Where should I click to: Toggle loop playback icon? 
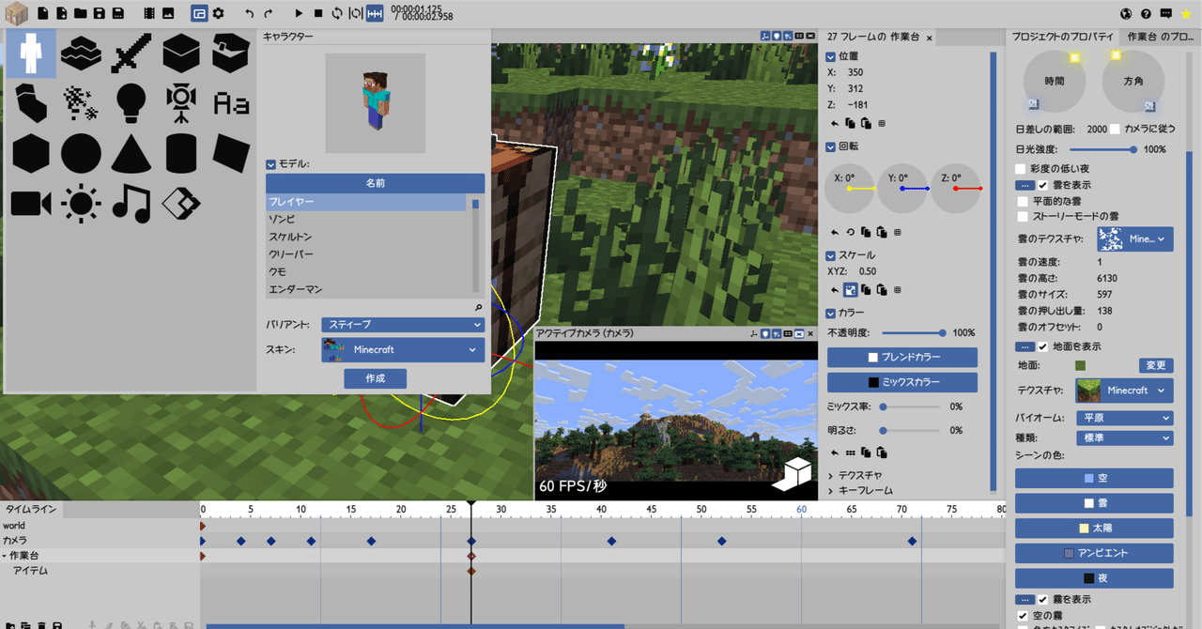(336, 13)
